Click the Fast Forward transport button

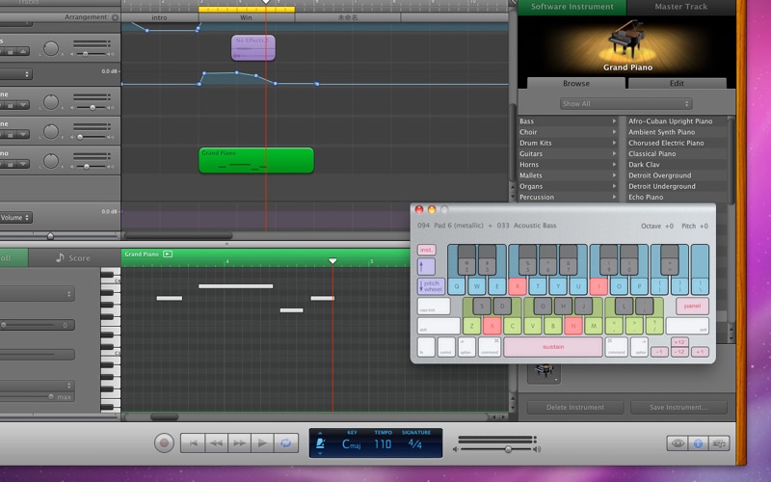click(x=238, y=442)
